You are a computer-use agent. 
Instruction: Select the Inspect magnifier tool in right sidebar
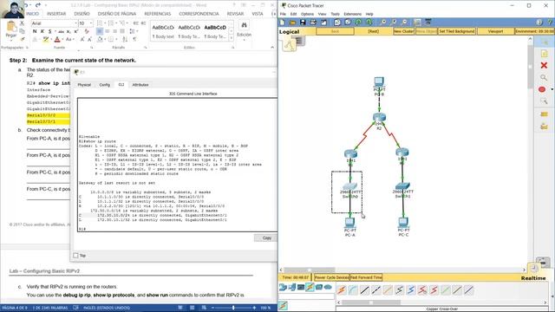(x=544, y=77)
